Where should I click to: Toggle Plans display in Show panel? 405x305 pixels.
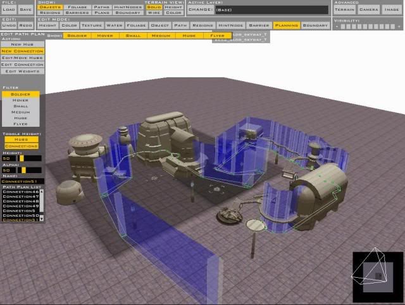(x=101, y=13)
